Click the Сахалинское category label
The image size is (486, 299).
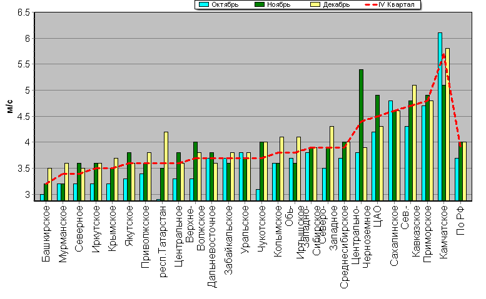coord(394,235)
